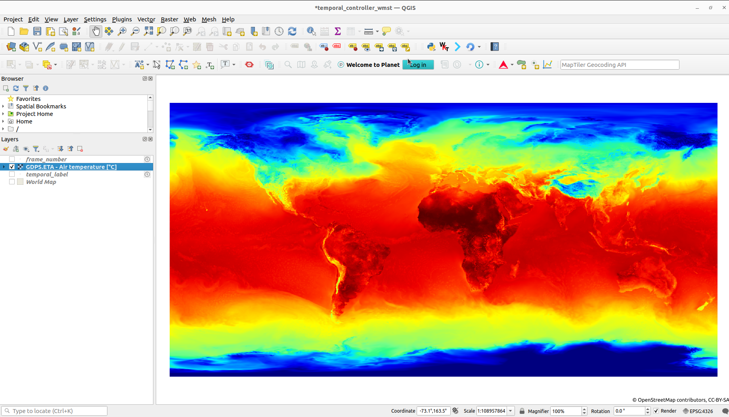Click the Refresh map icon
The height and width of the screenshot is (417, 729).
[x=292, y=31]
